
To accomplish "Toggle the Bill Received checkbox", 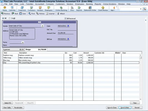I will 66,19.
